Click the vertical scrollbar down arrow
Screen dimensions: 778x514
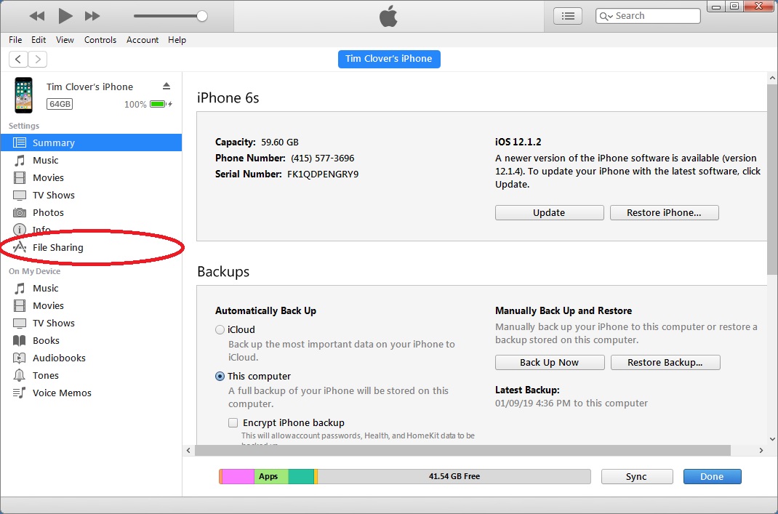[x=772, y=439]
